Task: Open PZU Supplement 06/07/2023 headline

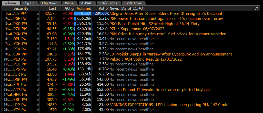Action: pos(137,29)
